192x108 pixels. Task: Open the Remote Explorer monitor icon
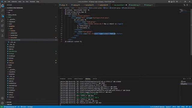point(2,31)
